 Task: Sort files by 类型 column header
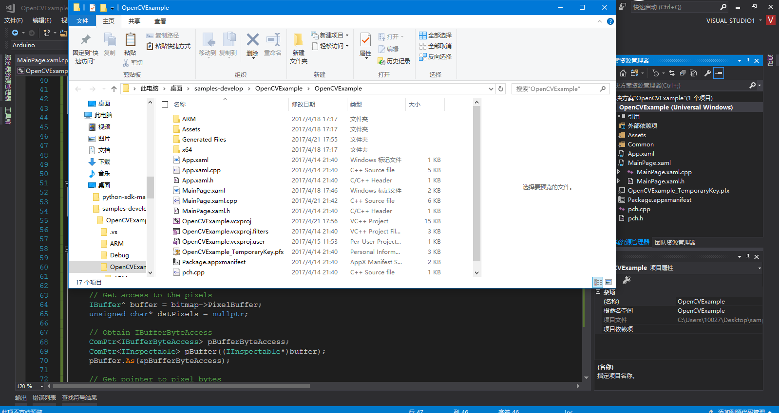tap(356, 104)
